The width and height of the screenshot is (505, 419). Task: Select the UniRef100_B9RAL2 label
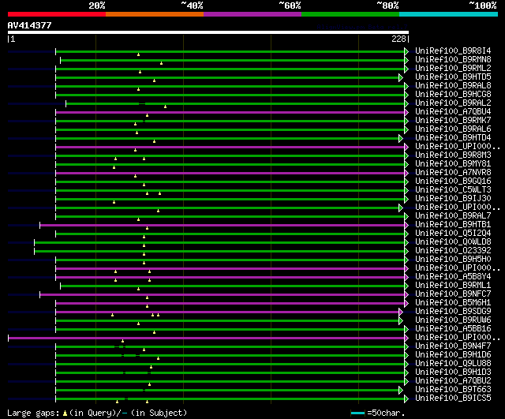click(453, 103)
